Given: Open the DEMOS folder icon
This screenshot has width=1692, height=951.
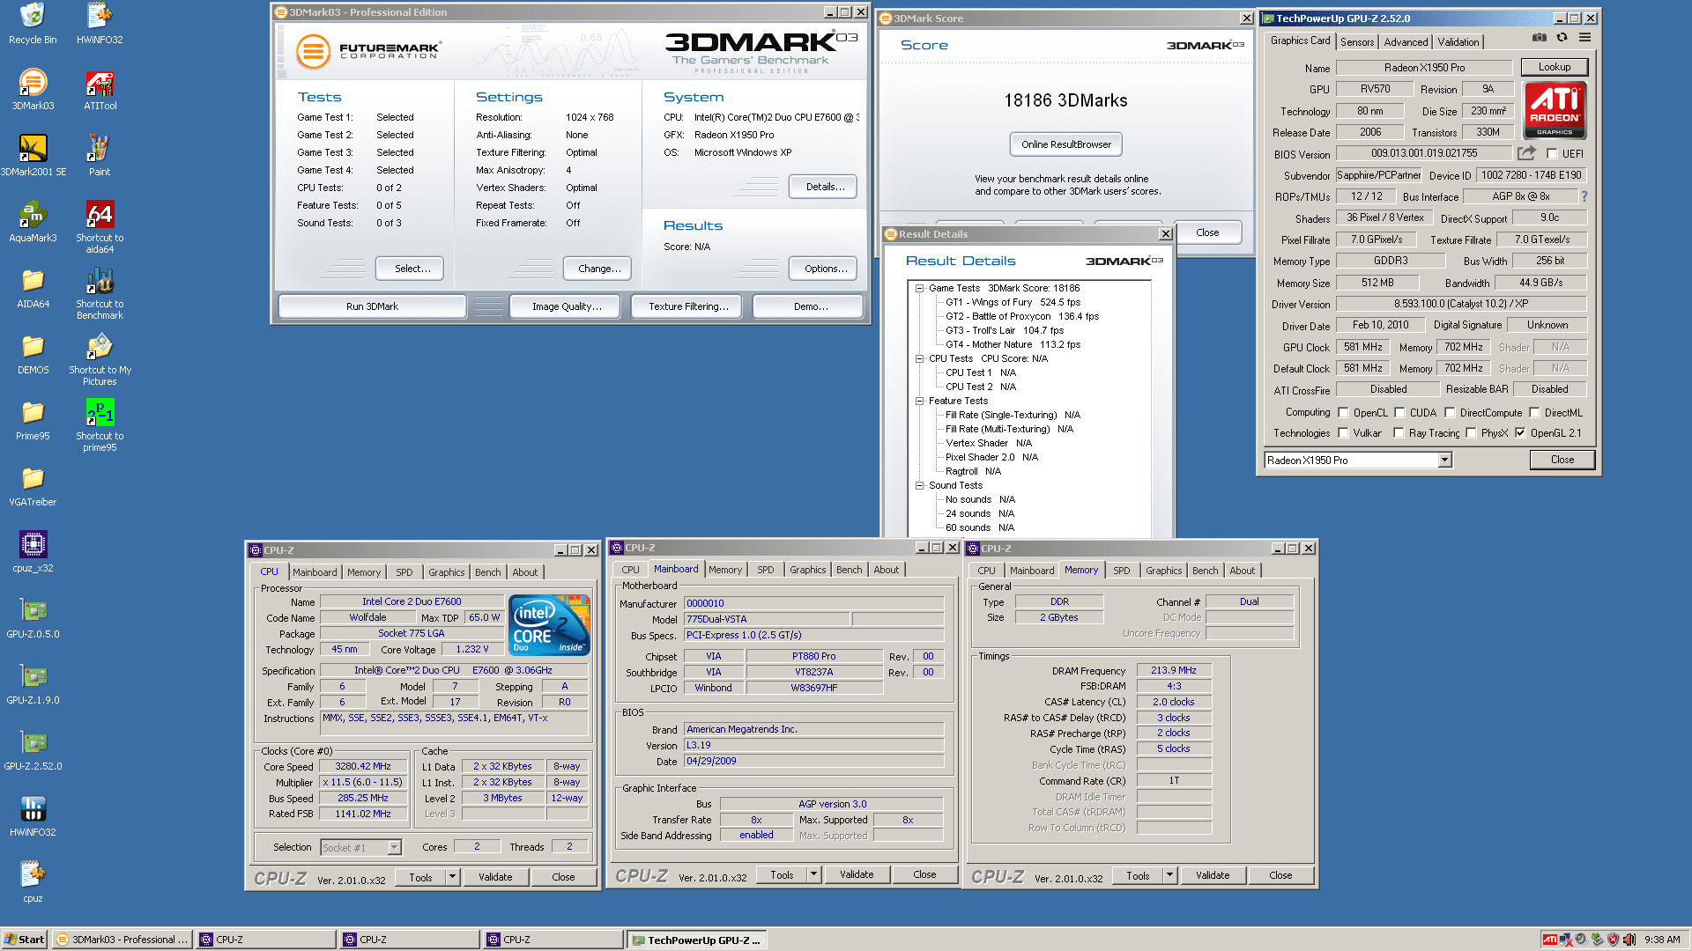Looking at the screenshot, I should click(x=33, y=354).
